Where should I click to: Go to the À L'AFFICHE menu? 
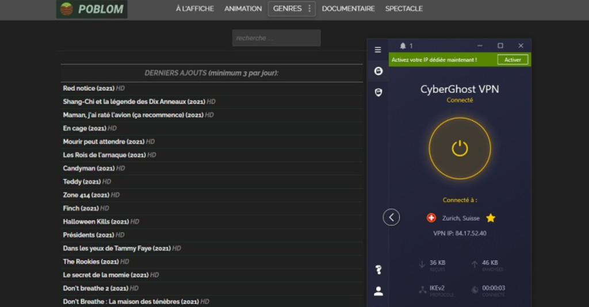[x=194, y=9]
